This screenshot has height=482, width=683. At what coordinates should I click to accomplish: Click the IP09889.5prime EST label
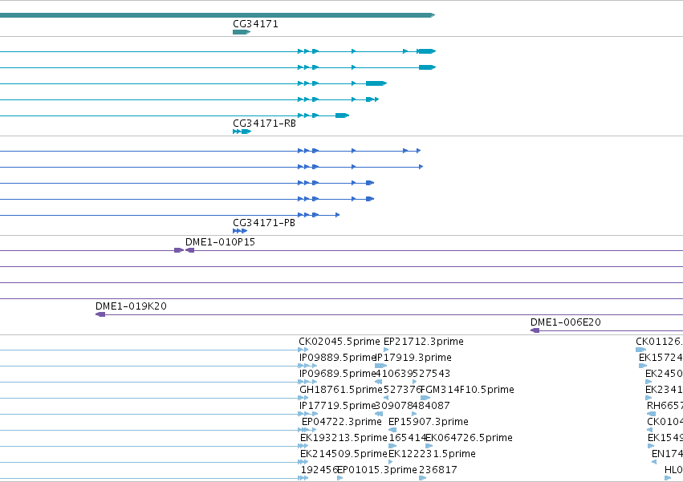click(338, 358)
